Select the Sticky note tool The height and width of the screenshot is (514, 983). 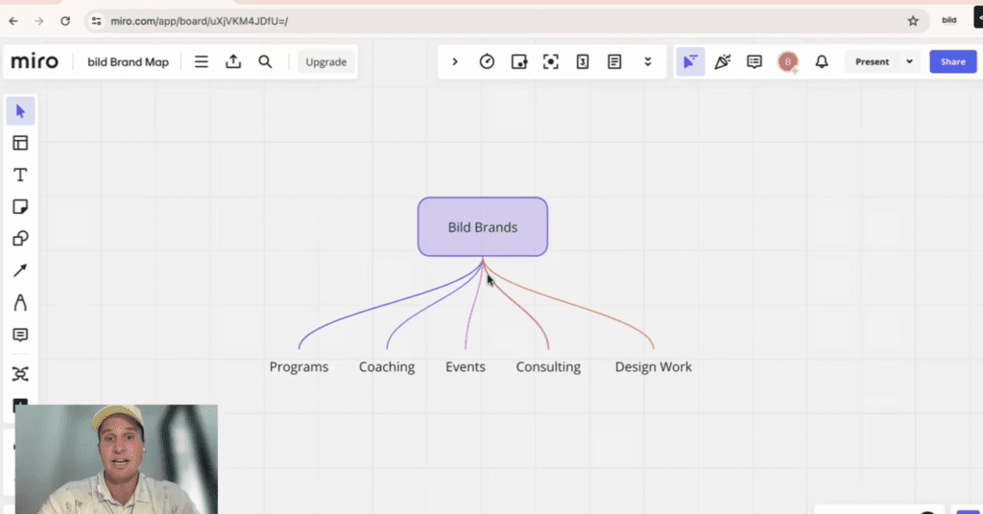click(x=20, y=207)
